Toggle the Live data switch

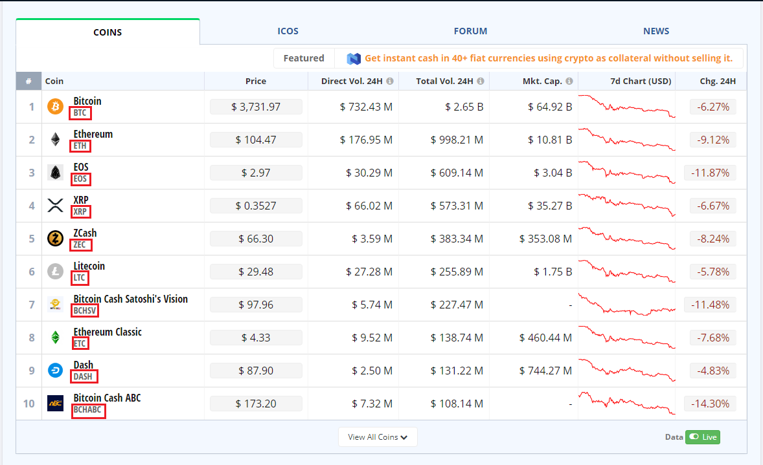click(703, 437)
